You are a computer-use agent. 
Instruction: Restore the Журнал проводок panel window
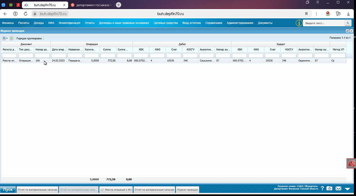pos(348,31)
